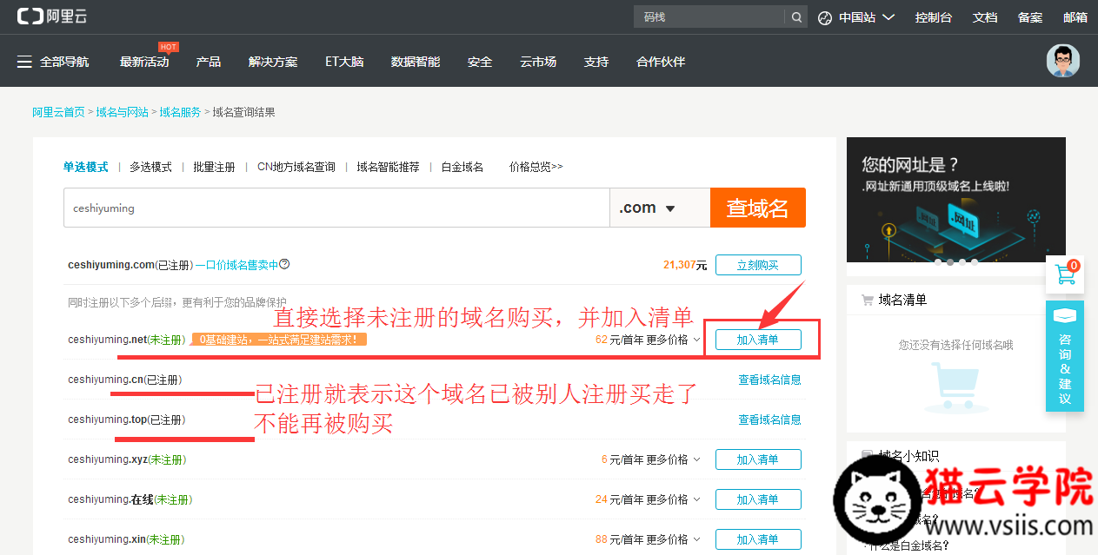Open 安全 menu
This screenshot has width=1098, height=555.
480,62
